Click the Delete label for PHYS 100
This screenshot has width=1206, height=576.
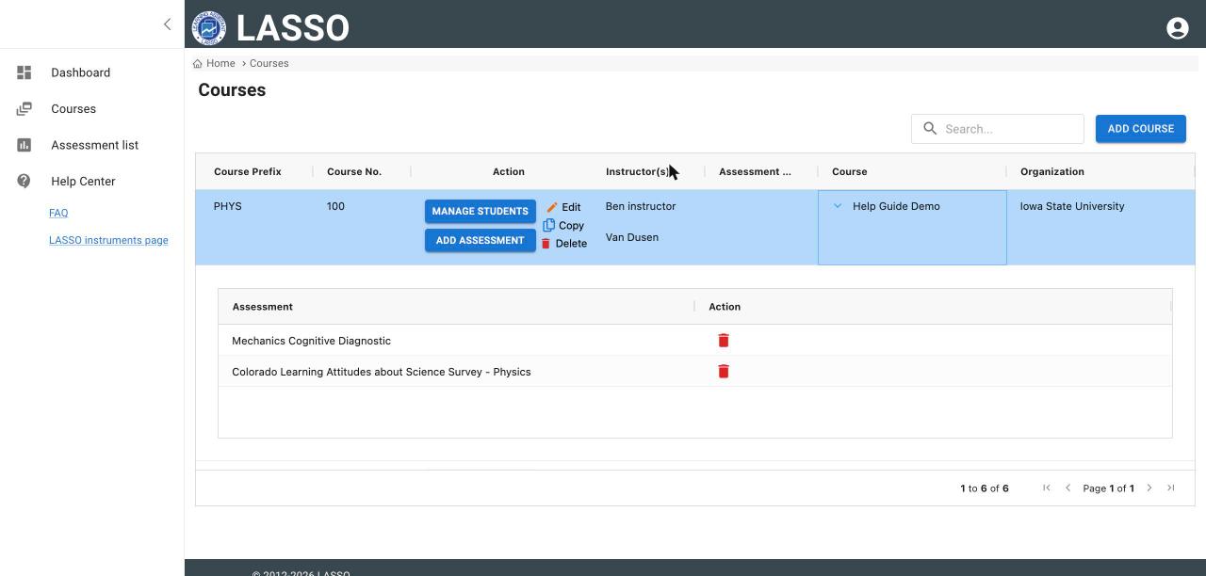click(x=572, y=244)
